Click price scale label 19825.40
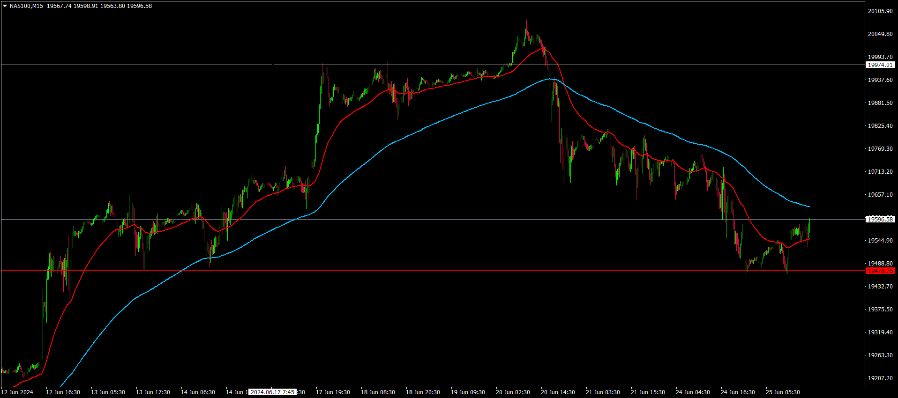 [880, 125]
